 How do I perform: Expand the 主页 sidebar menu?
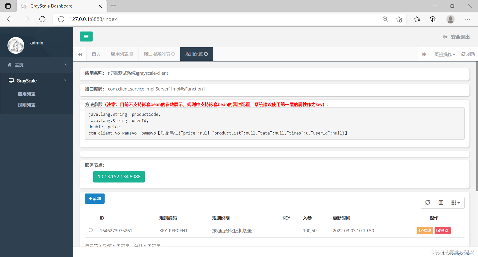point(36,65)
